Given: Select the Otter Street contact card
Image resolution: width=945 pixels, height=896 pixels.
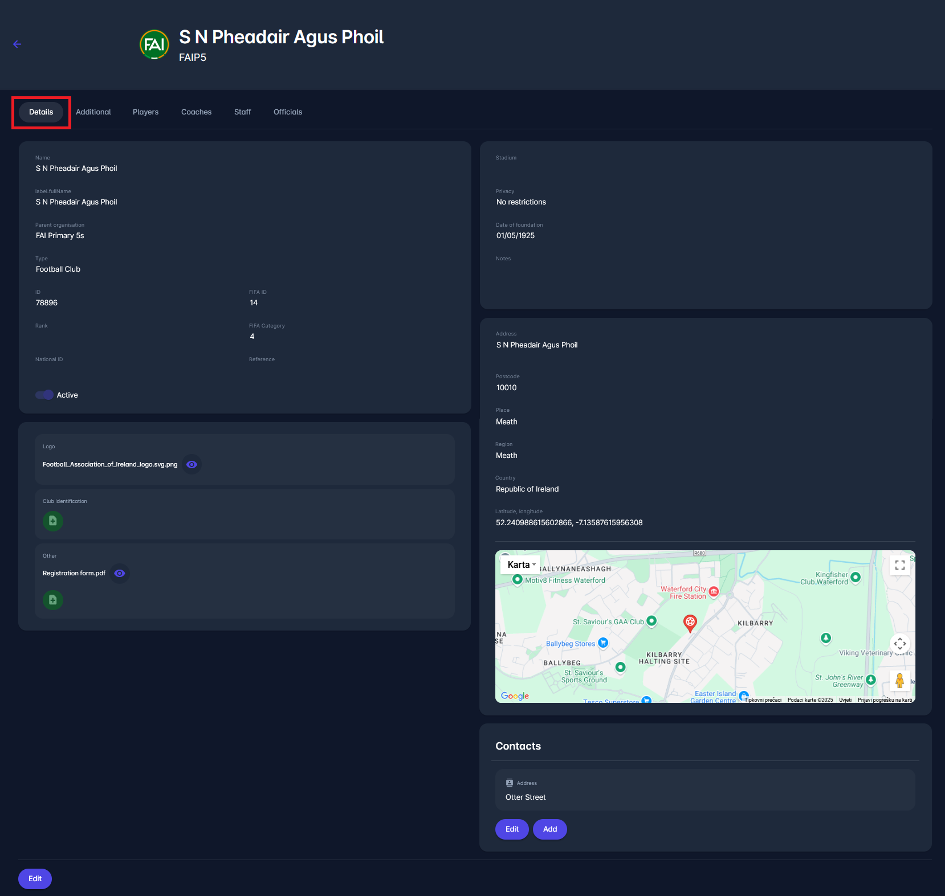Looking at the screenshot, I should point(705,790).
